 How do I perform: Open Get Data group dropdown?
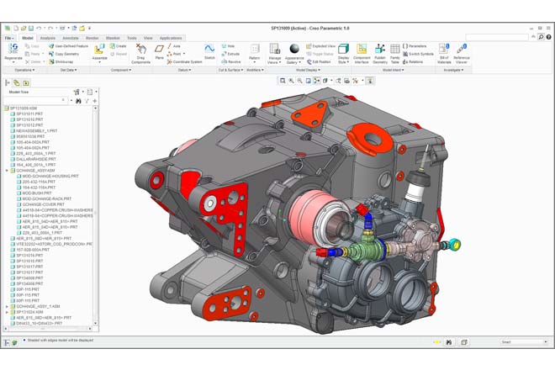68,70
